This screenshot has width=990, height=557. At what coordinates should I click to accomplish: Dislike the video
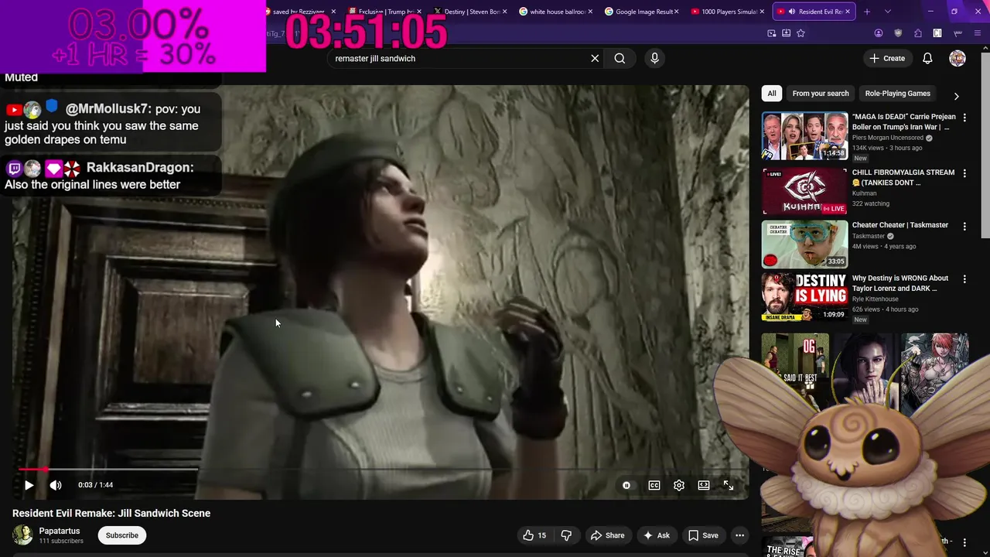point(566,535)
